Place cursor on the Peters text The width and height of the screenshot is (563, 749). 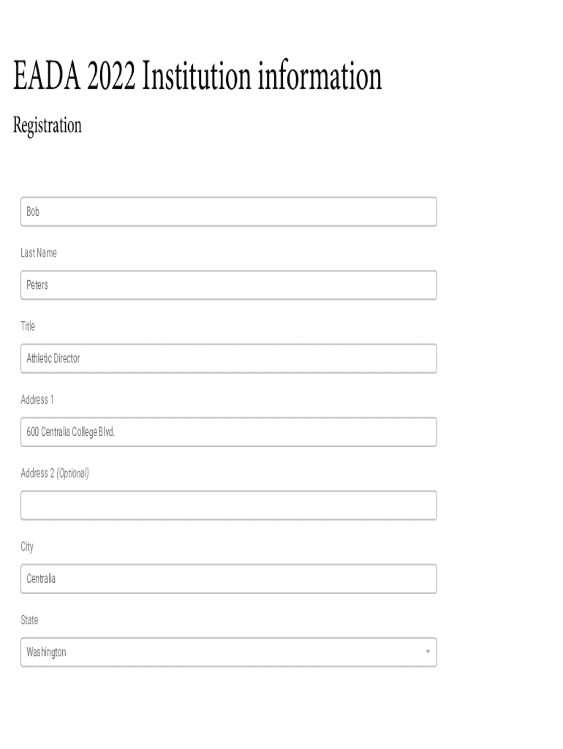click(x=37, y=285)
